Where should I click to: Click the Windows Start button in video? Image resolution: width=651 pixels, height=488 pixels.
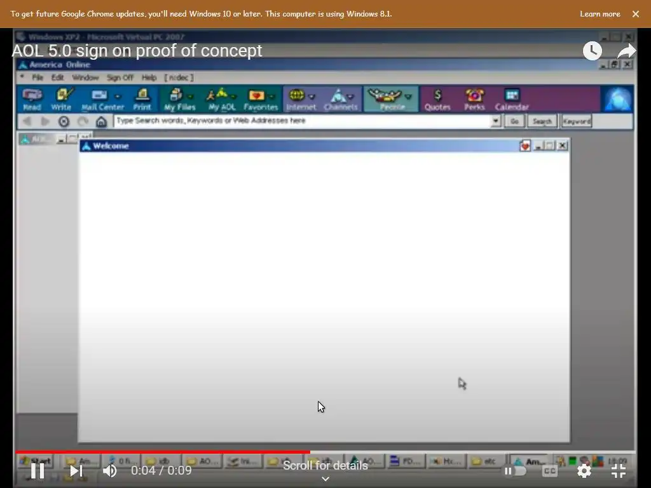pyautogui.click(x=36, y=461)
